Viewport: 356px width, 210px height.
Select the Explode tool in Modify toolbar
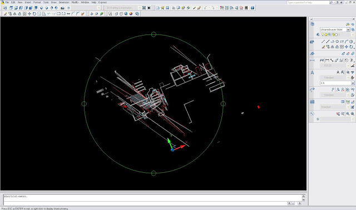(x=83, y=14)
